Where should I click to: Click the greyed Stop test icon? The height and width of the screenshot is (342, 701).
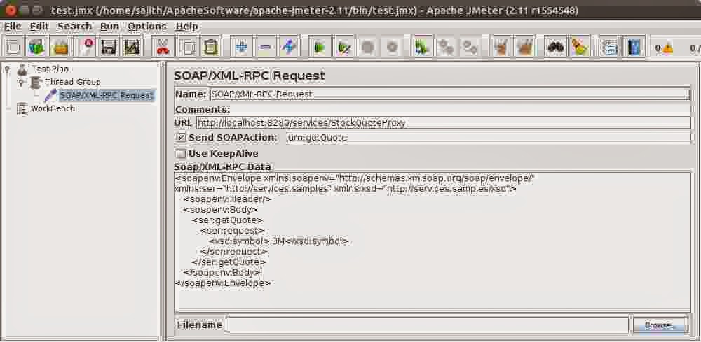pyautogui.click(x=368, y=46)
